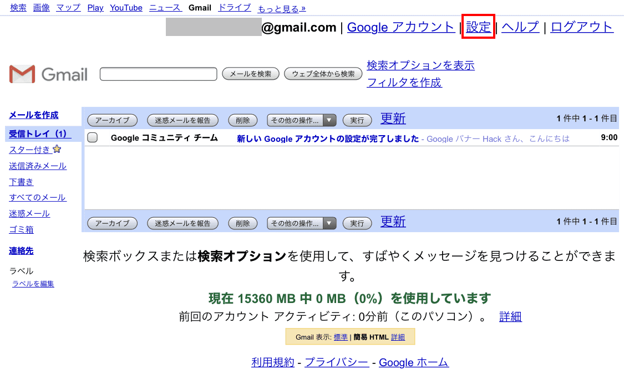Viewport: 624px width, 385px height.
Task: Open 詳細 link next to account activity
Action: pyautogui.click(x=511, y=317)
